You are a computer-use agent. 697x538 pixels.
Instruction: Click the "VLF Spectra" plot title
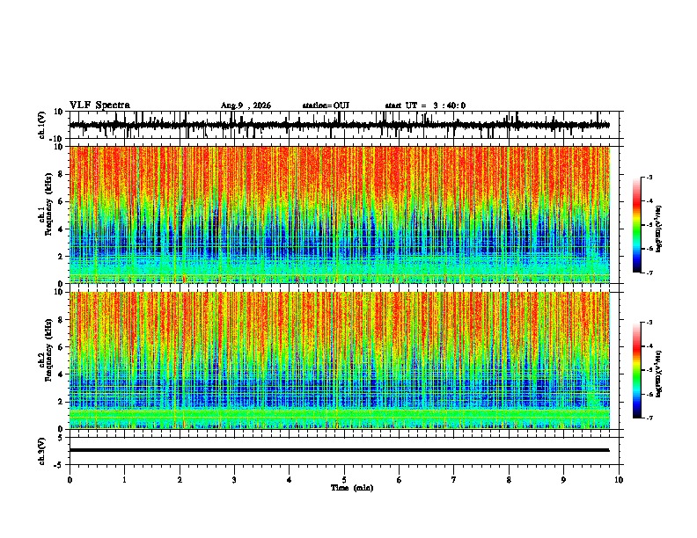[99, 105]
